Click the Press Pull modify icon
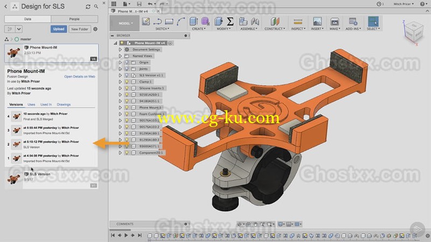The width and height of the screenshot is (431, 242). coord(219,22)
